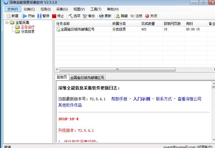215x148 pixels.
Task: Click the app logo in title bar
Action: pyautogui.click(x=6, y=2)
